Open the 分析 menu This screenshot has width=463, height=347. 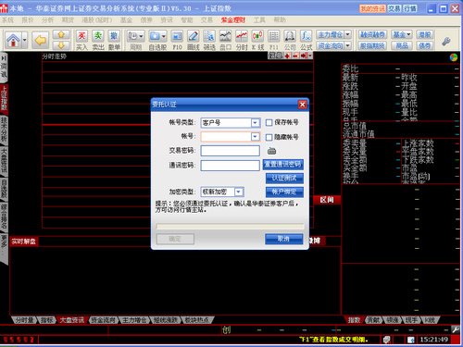click(47, 20)
